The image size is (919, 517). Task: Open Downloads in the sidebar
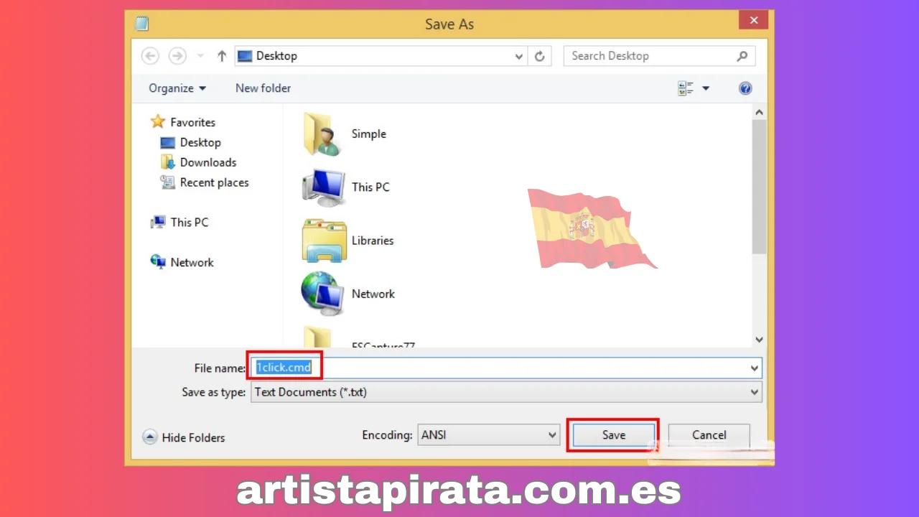tap(208, 163)
